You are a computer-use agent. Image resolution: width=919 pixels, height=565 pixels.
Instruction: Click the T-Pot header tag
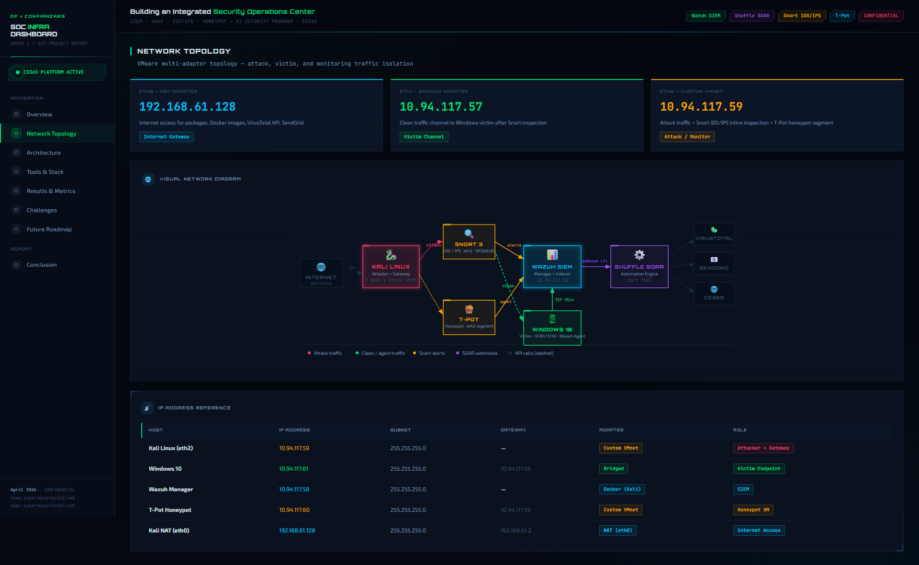pyautogui.click(x=842, y=16)
